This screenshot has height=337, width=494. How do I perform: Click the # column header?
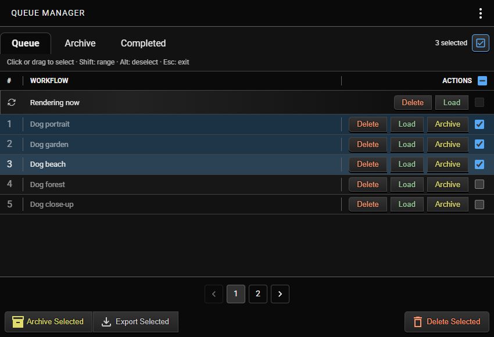(9, 81)
